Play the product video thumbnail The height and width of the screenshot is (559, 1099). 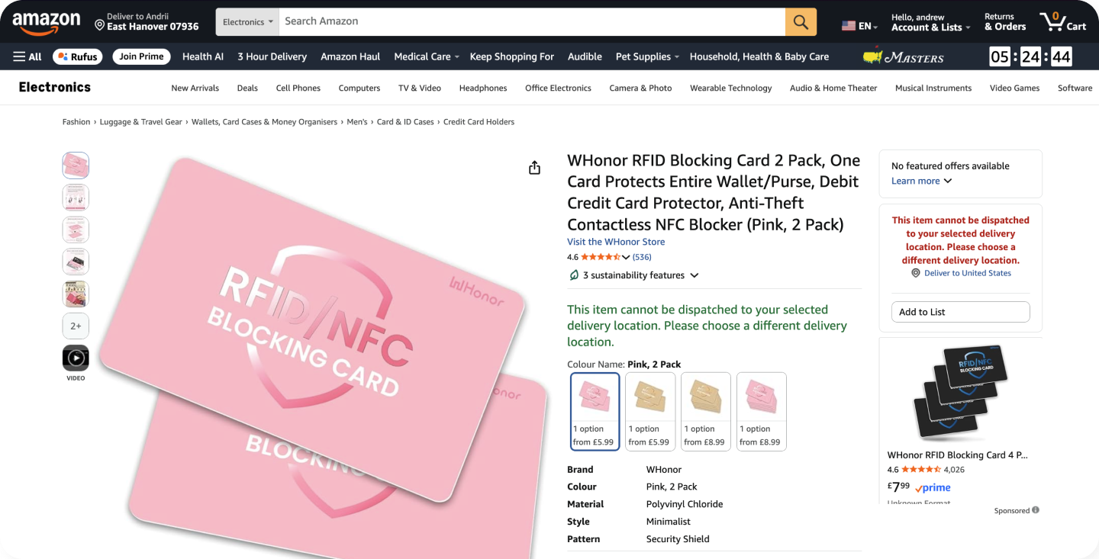(x=76, y=358)
